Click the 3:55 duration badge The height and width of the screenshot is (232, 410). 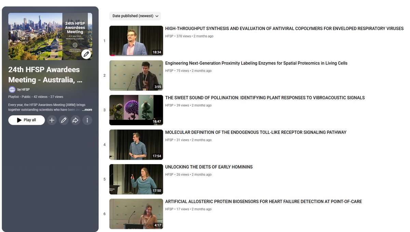tap(158, 87)
